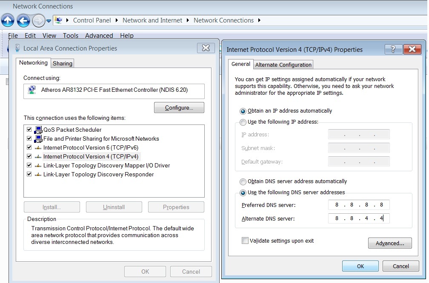The width and height of the screenshot is (429, 283).
Task: Click the TCP/IPv6 protocol icon
Action: click(38, 148)
